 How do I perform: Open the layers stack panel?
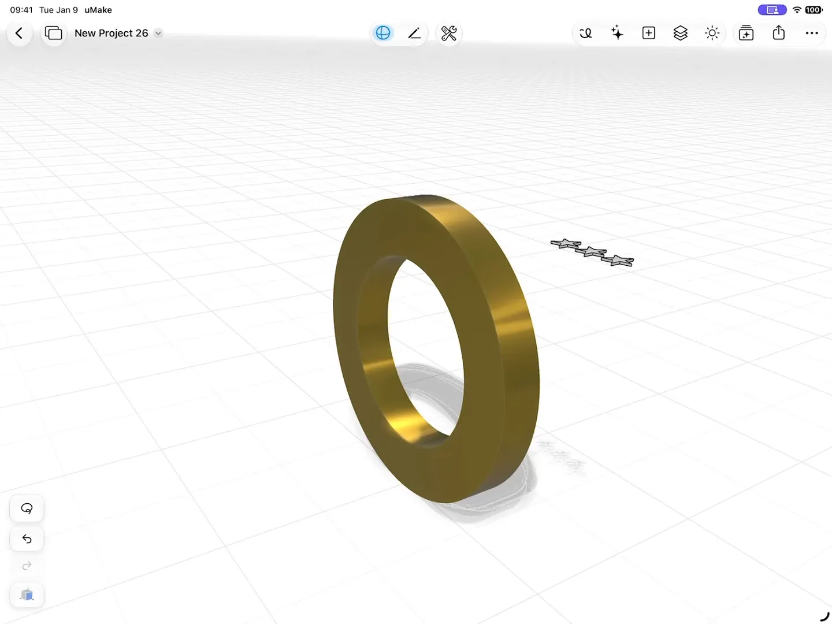[x=681, y=33]
